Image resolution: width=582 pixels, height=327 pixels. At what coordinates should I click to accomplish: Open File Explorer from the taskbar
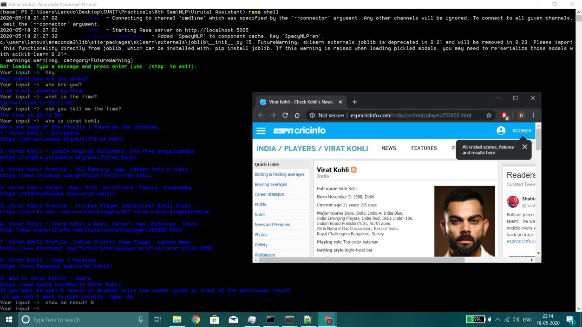(x=177, y=320)
